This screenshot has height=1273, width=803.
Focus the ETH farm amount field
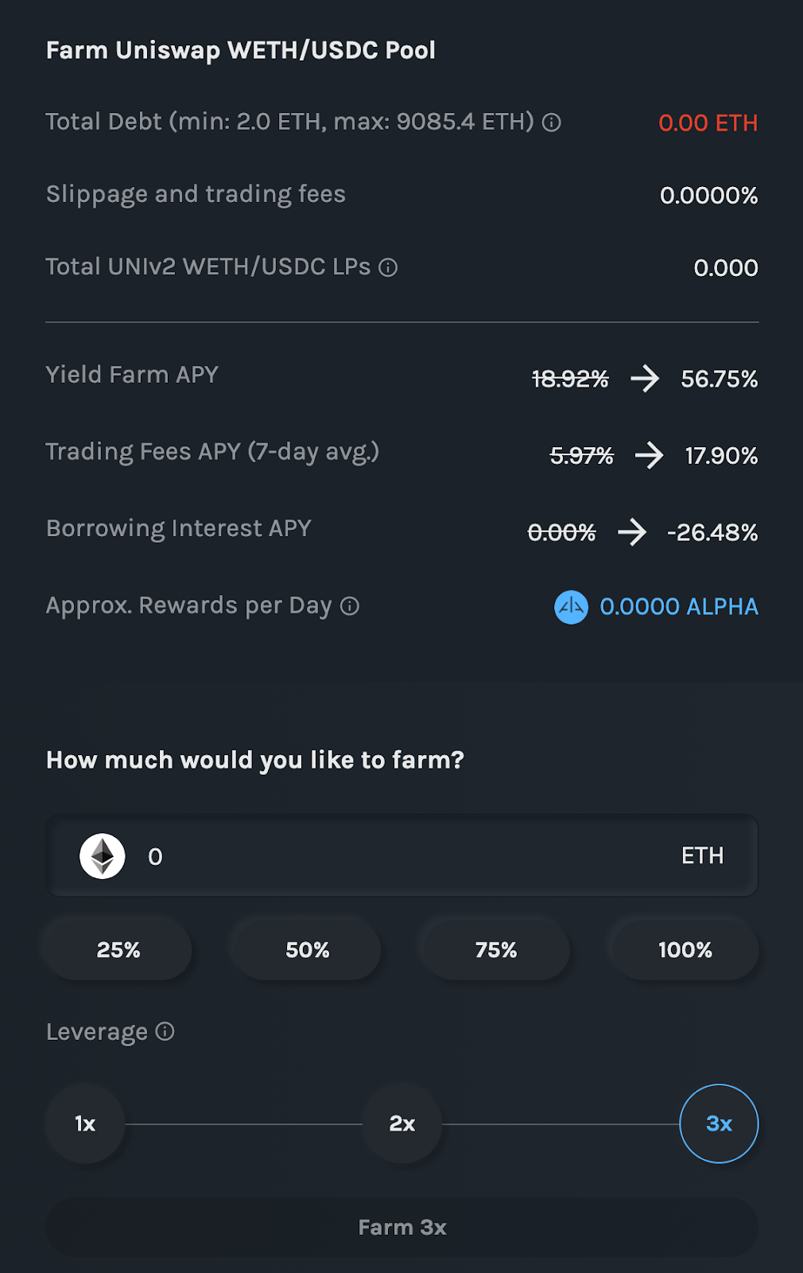pyautogui.click(x=402, y=856)
